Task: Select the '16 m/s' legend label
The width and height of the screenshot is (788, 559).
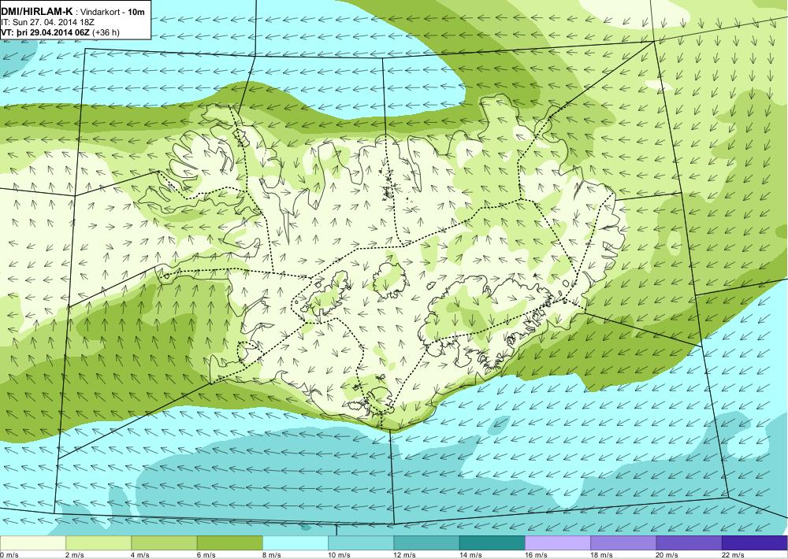Action: (x=536, y=555)
